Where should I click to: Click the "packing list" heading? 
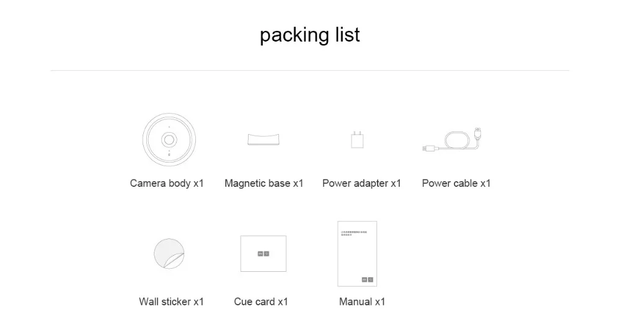[x=309, y=35]
